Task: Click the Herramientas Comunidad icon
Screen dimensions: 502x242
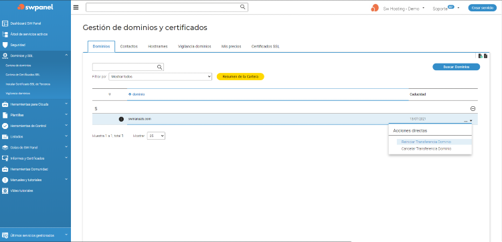Action: coord(5,169)
